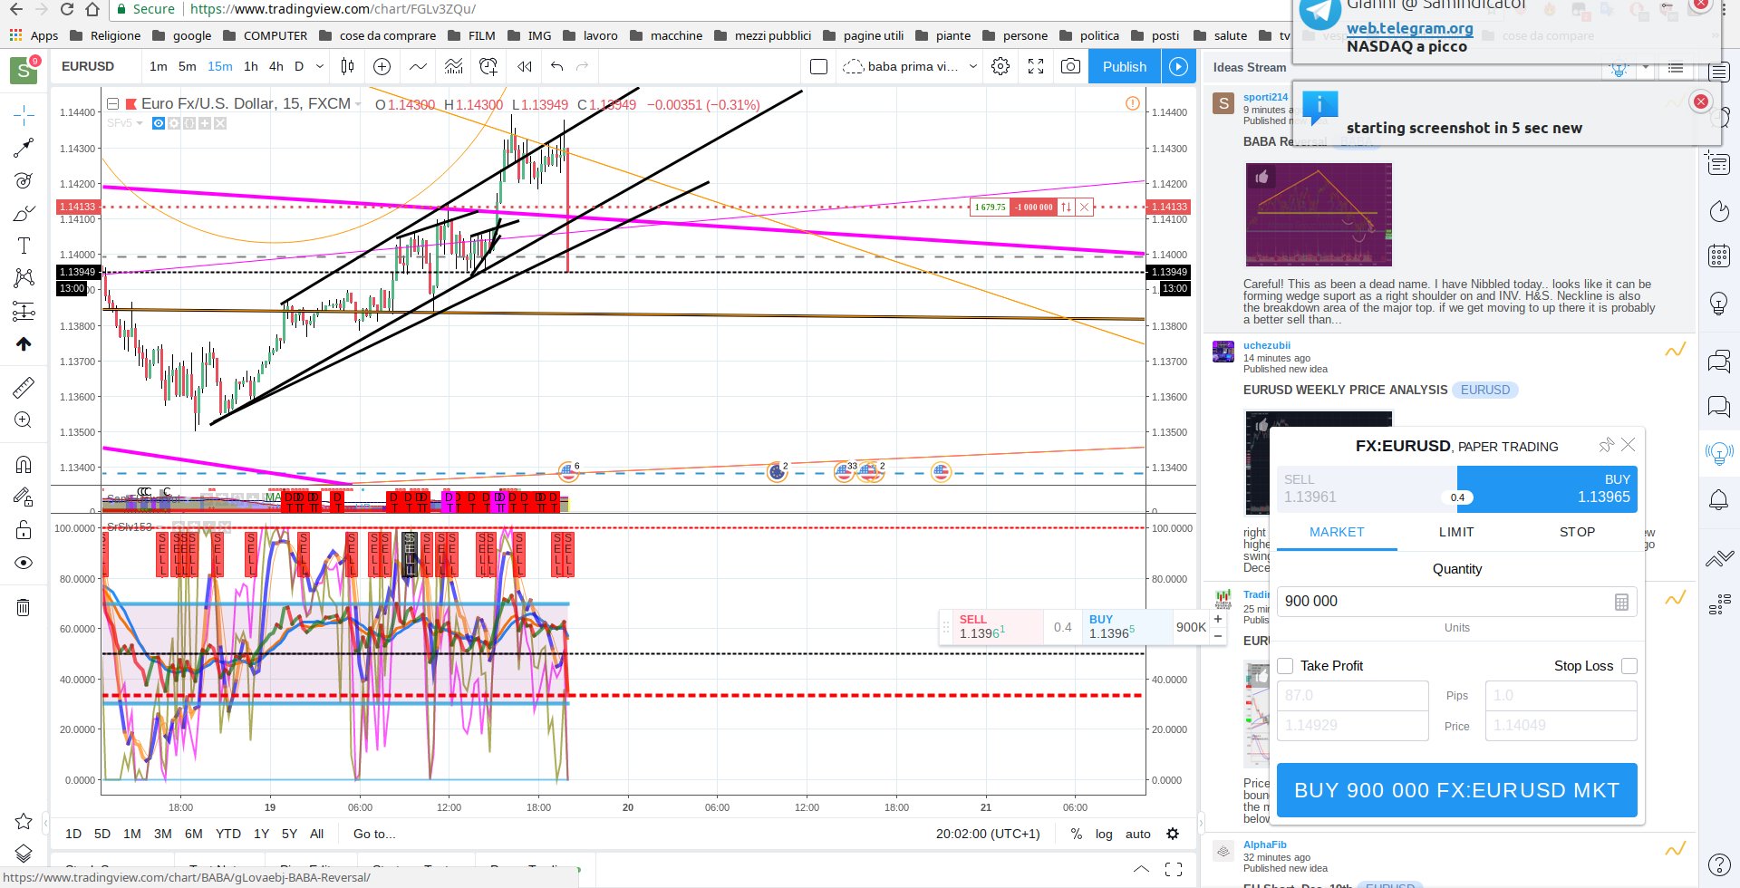Open the financials/templates icon in top toolbar

(453, 66)
